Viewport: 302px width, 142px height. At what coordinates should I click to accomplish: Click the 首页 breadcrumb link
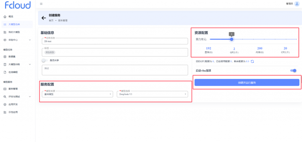pyautogui.click(x=51, y=21)
